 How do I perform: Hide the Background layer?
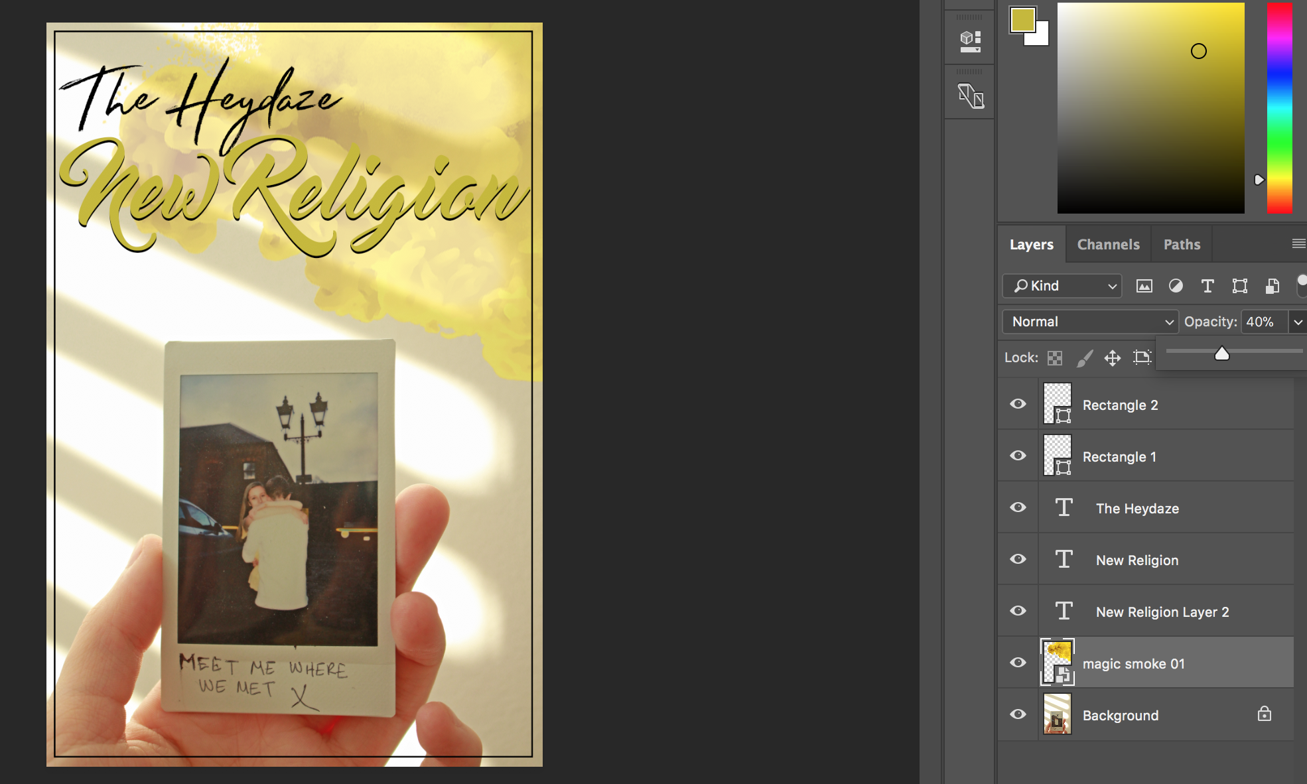coord(1018,714)
